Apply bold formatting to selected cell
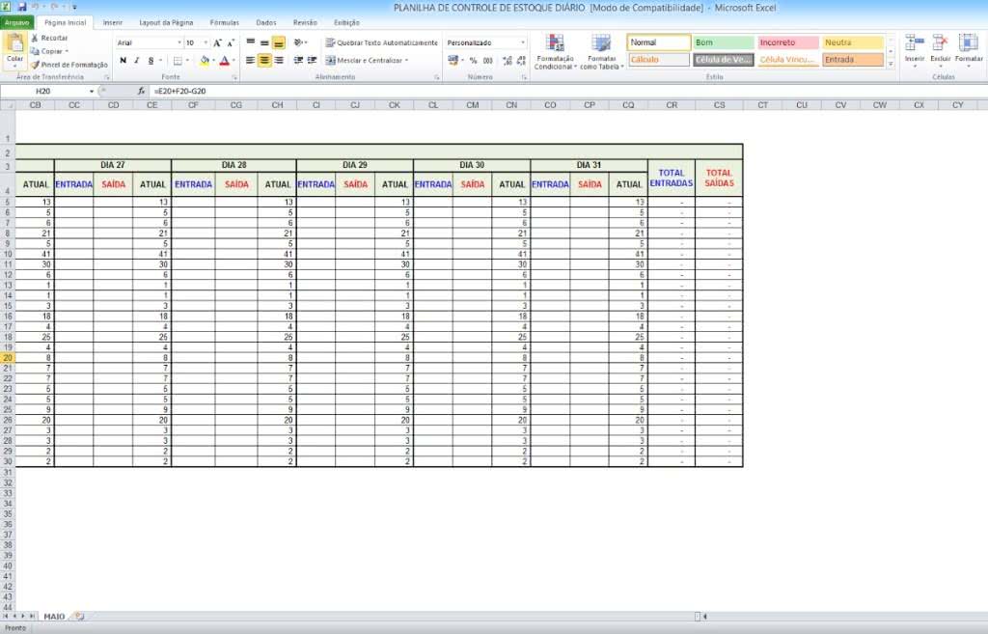The width and height of the screenshot is (988, 634). click(123, 61)
